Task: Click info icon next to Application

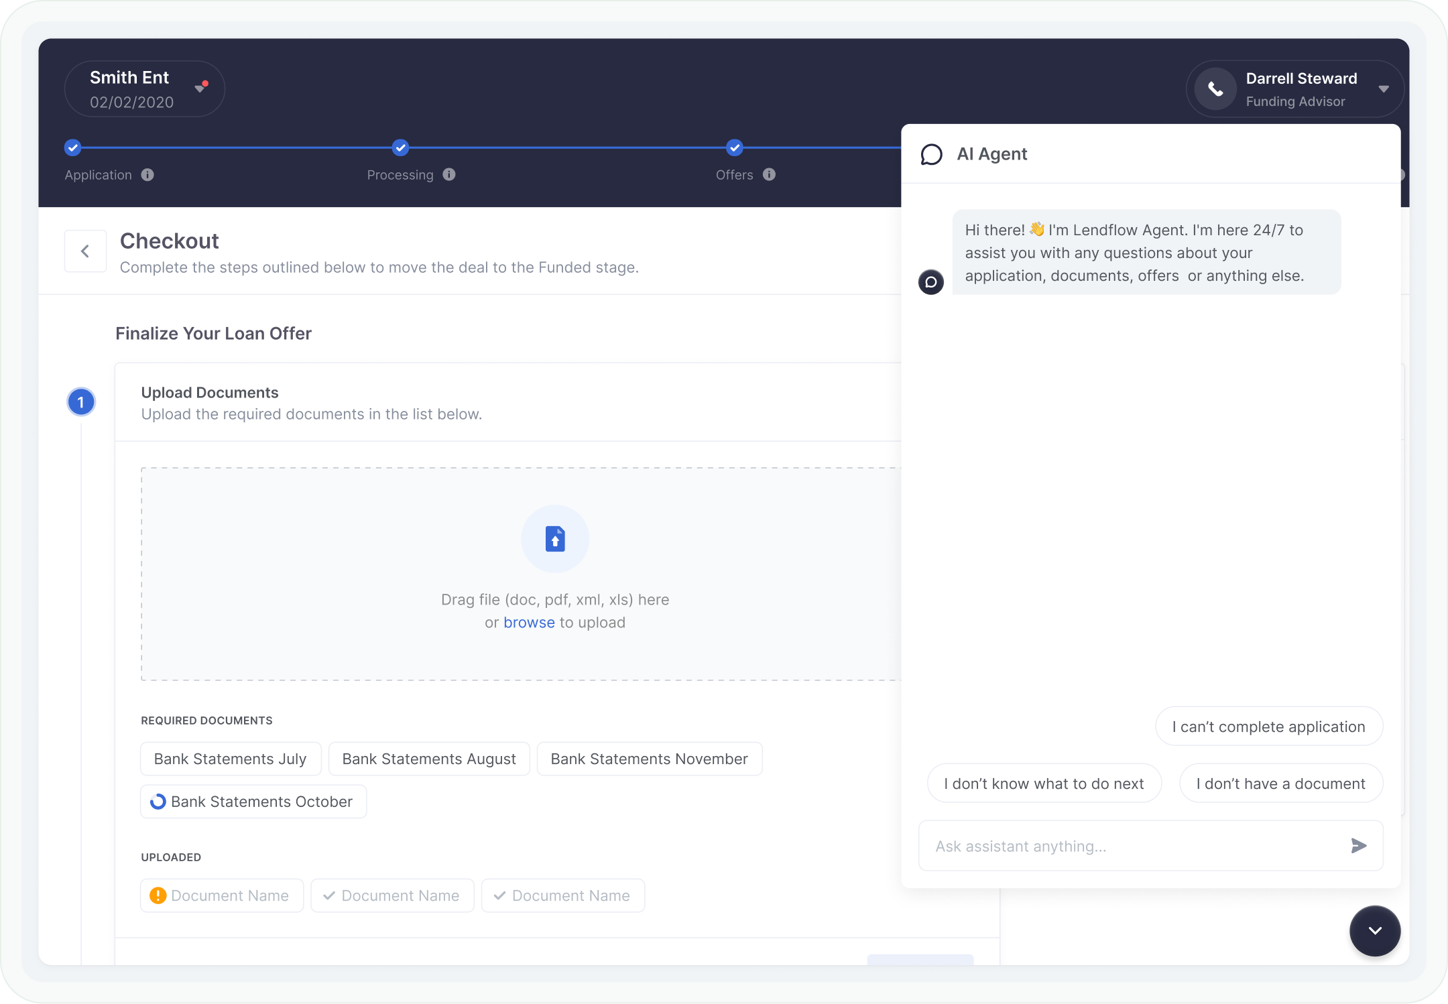Action: 147,175
